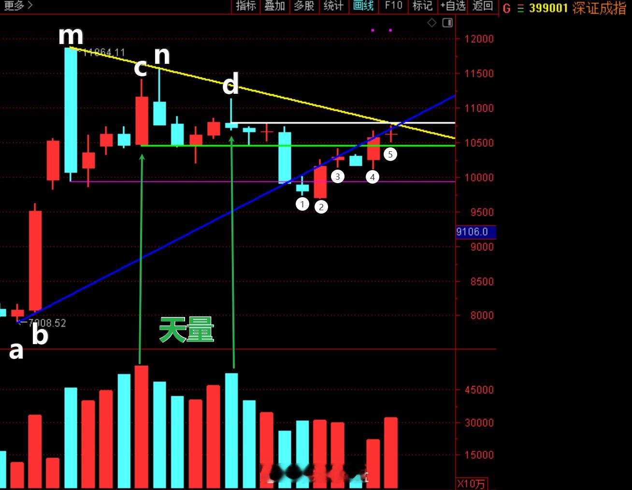Screen dimensions: 632x490
Task: Click the 7908.52 low price label
Action: coord(46,323)
